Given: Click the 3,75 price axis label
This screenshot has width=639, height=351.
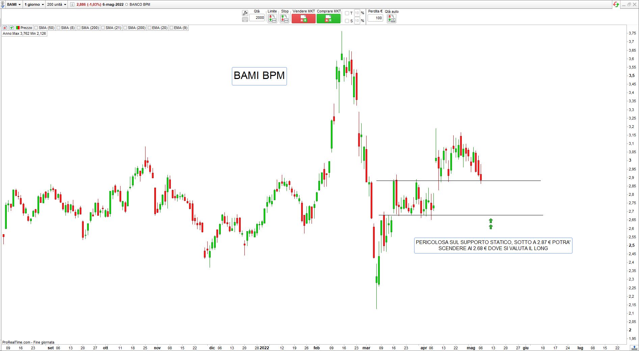Looking at the screenshot, I should [x=632, y=33].
